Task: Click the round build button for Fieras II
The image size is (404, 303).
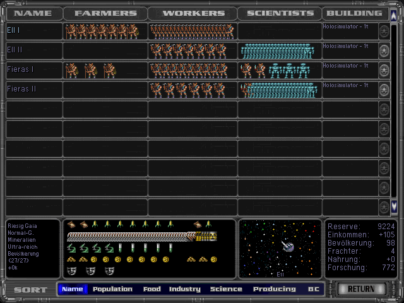Action: pos(384,90)
